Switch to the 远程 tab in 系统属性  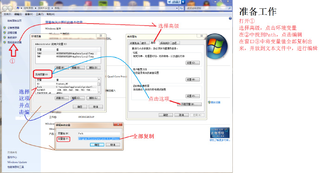click(175, 43)
